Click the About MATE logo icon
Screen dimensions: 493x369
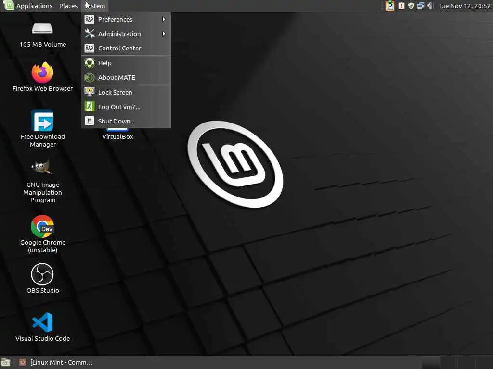[x=89, y=77]
